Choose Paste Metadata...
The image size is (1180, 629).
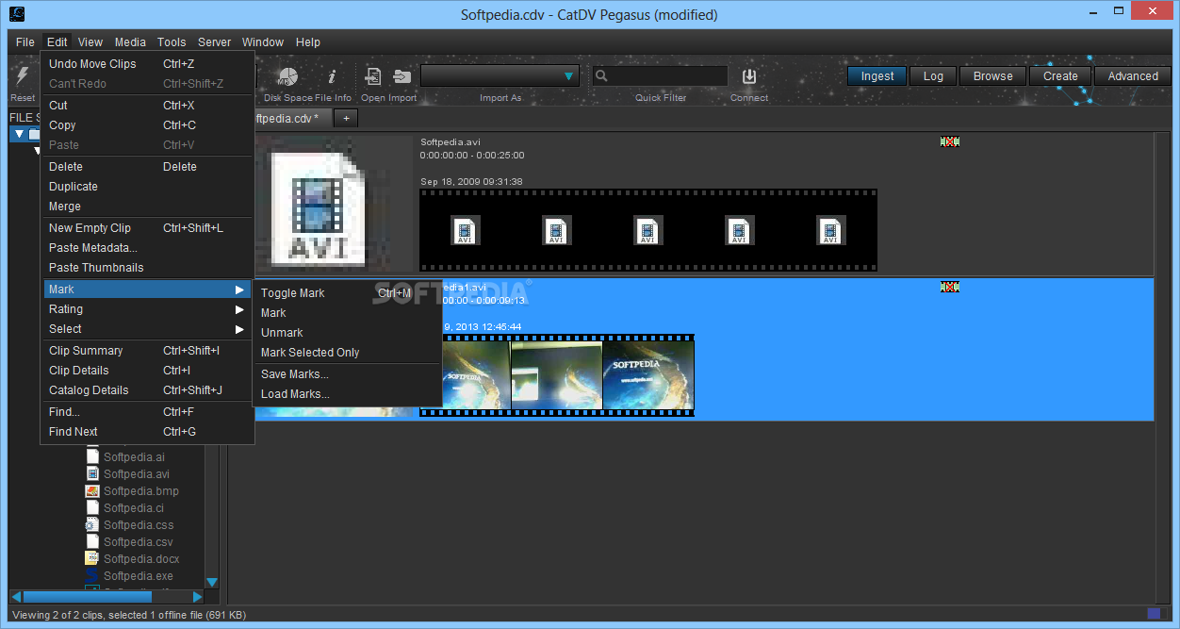click(x=148, y=248)
